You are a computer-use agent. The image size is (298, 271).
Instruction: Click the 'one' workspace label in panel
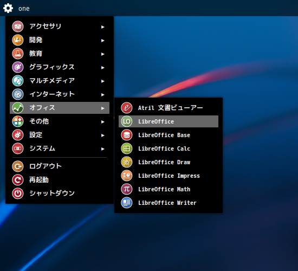(x=24, y=9)
